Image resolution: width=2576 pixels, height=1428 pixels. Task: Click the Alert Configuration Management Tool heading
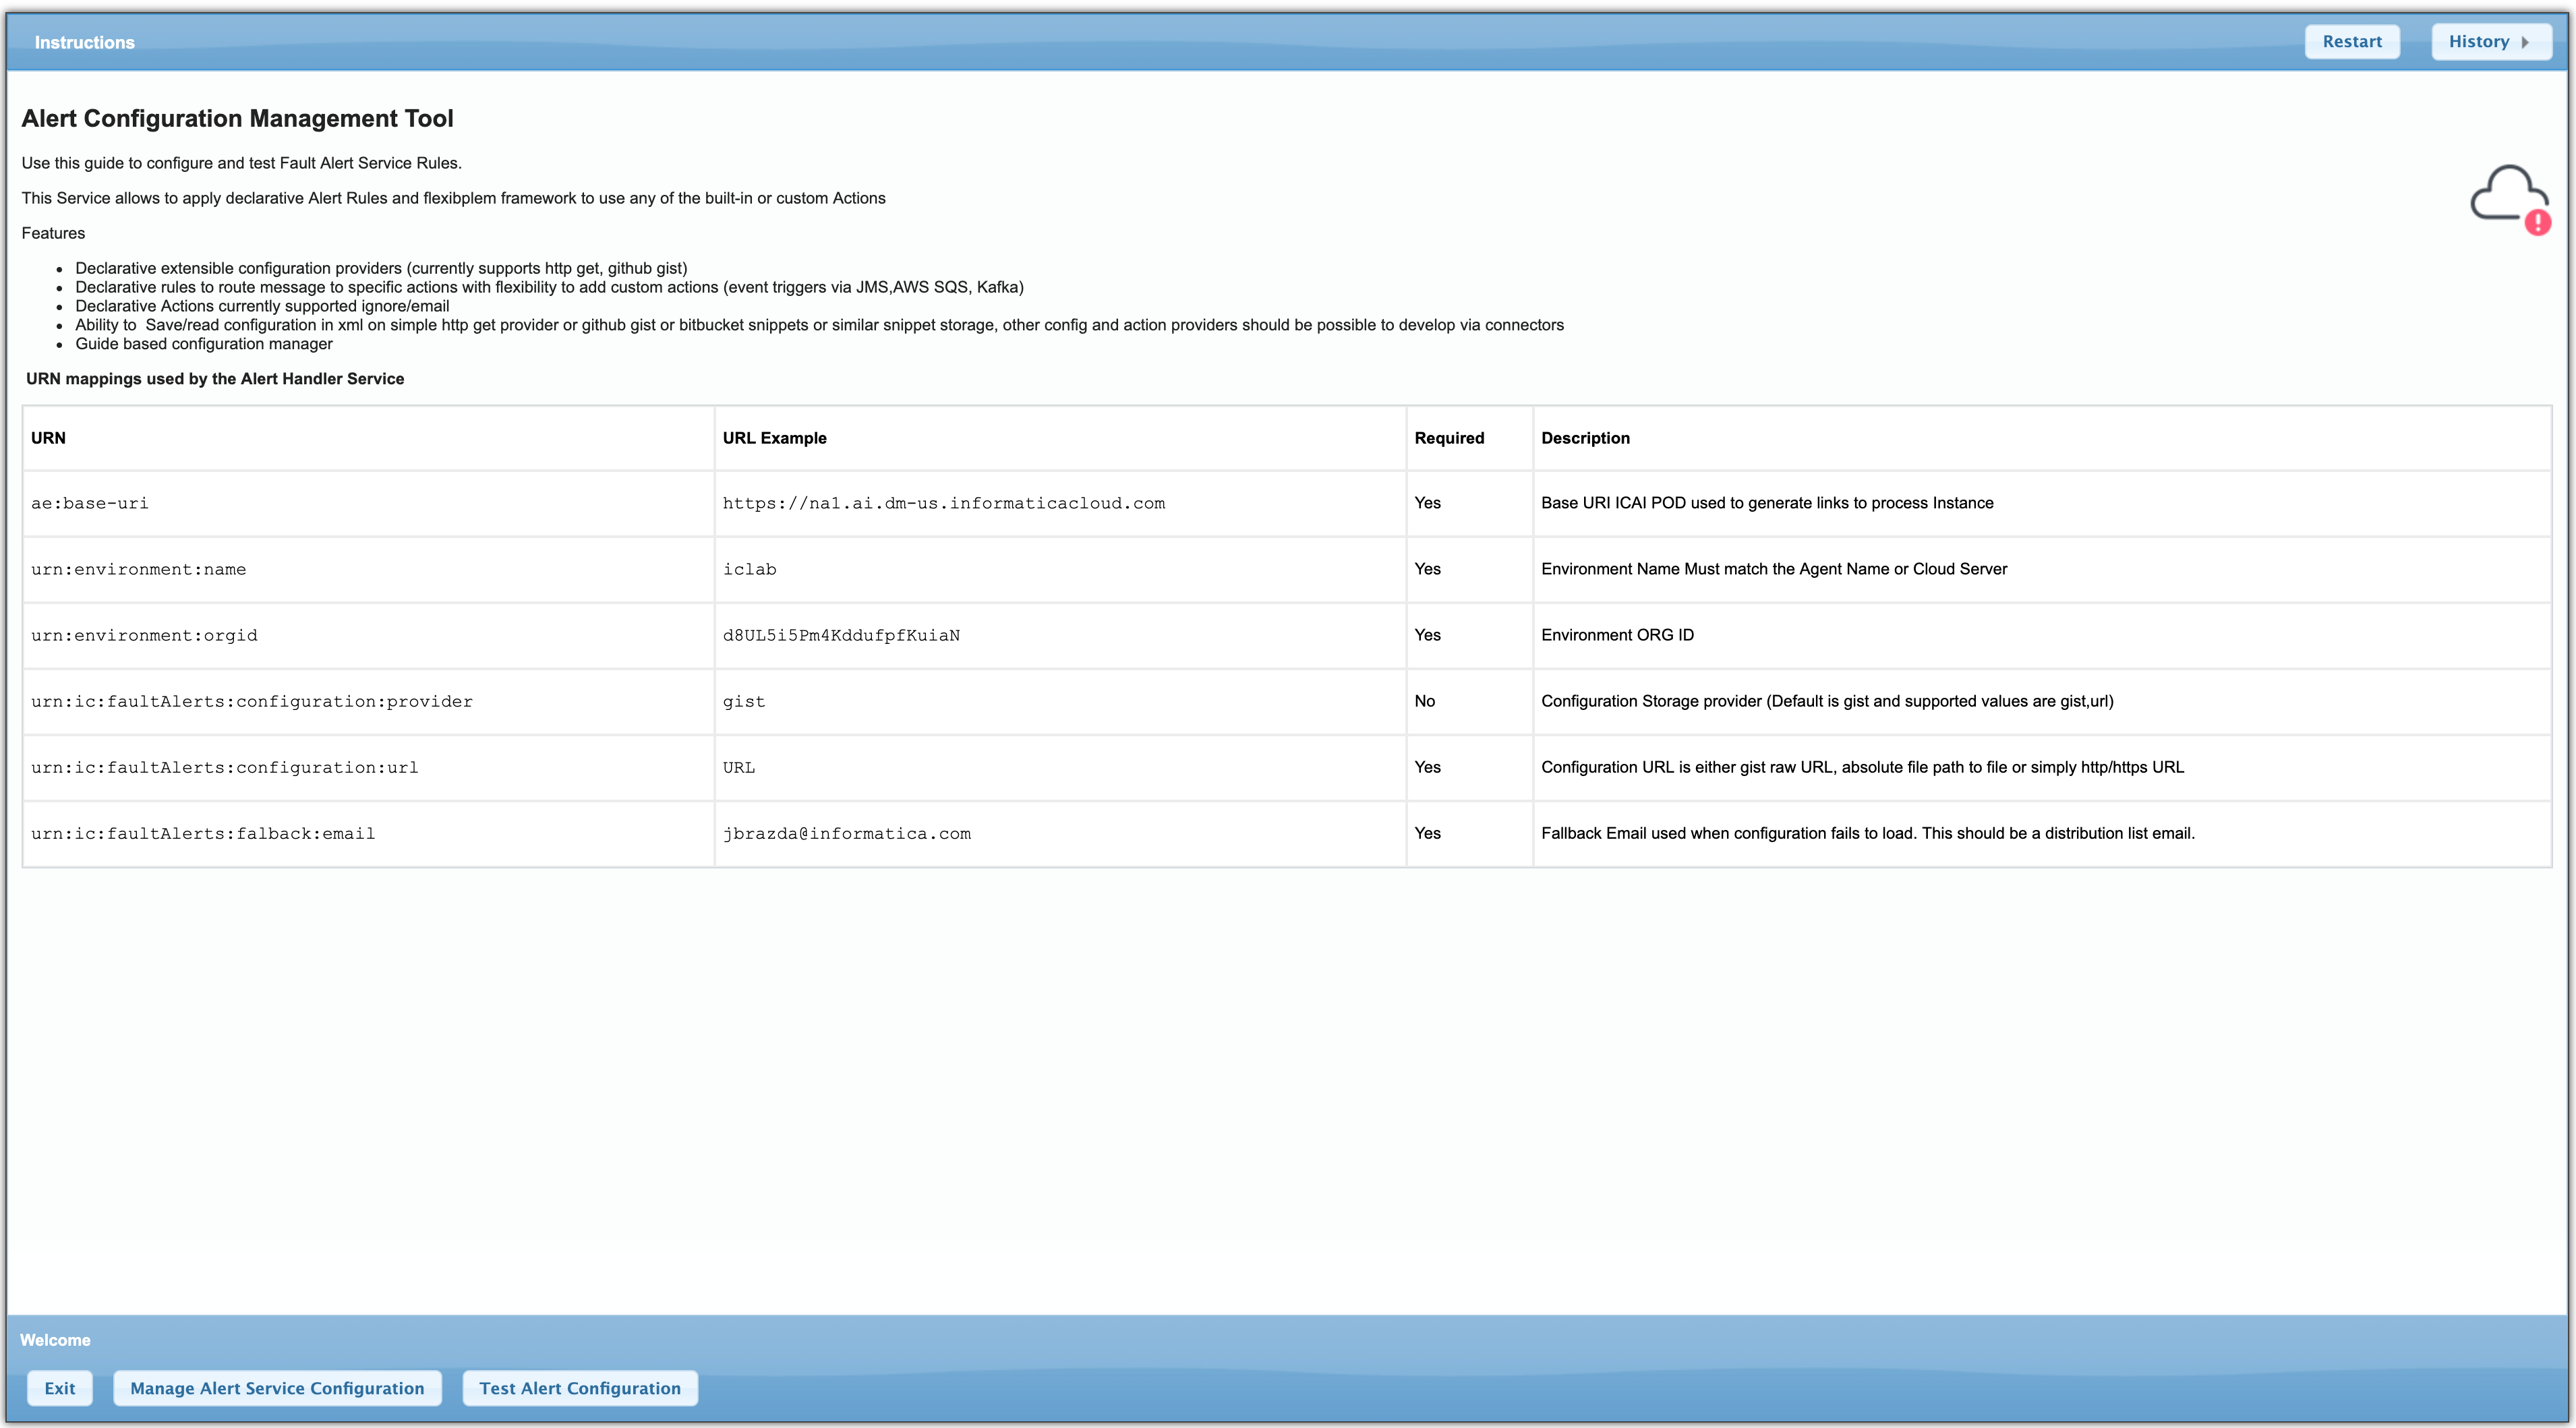point(238,118)
